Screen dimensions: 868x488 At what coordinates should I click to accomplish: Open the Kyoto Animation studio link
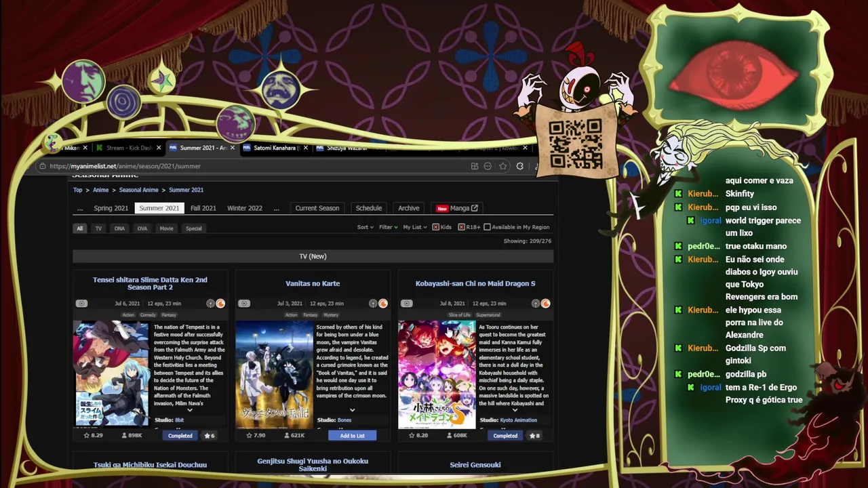519,420
